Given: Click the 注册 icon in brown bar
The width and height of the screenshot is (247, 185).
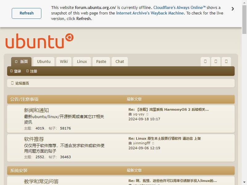Looking at the screenshot, I should (x=27, y=71).
